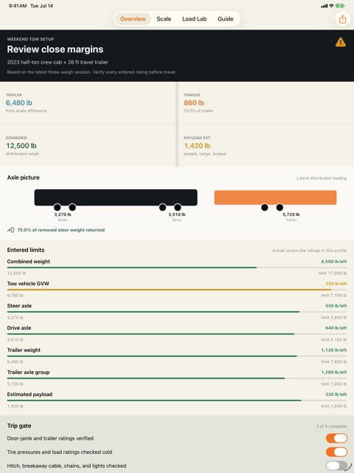Tap the limit 7,100 lb text

click(x=333, y=296)
